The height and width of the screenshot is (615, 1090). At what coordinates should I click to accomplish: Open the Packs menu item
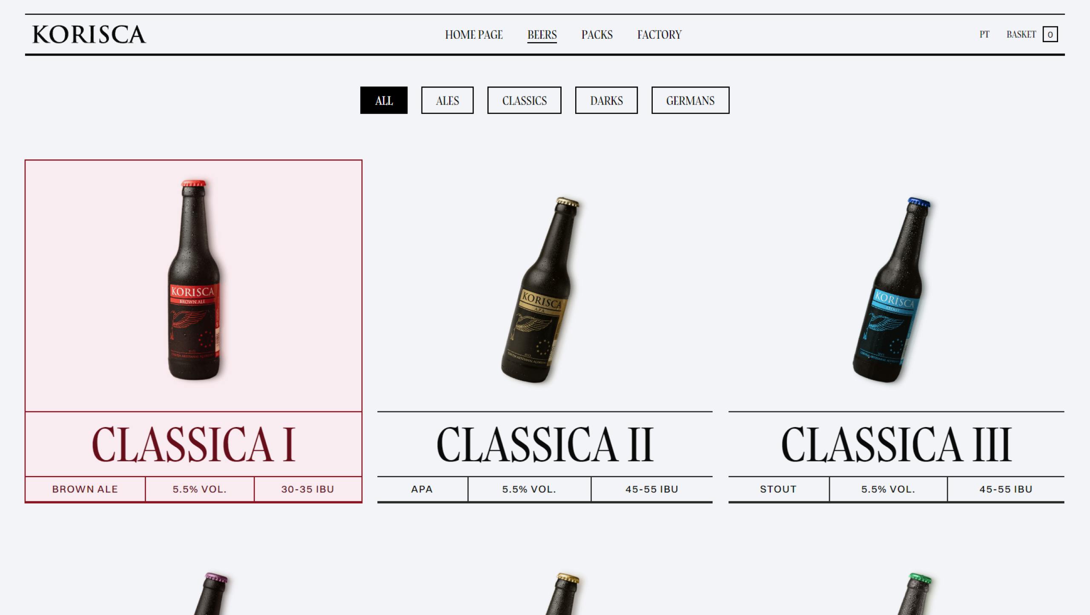point(597,34)
